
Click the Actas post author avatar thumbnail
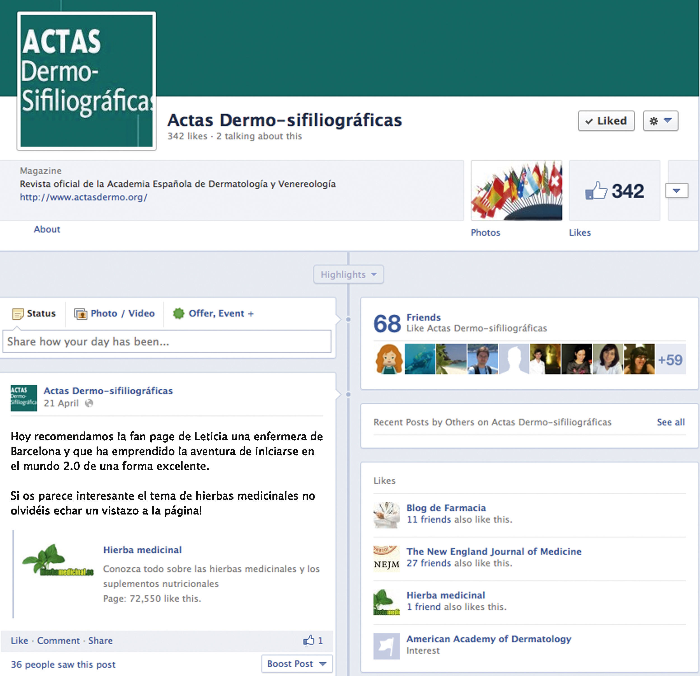tap(24, 398)
